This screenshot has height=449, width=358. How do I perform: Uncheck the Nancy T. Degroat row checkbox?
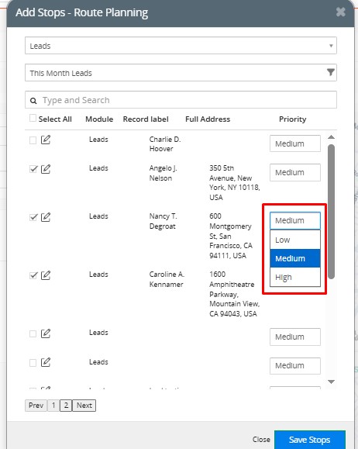pyautogui.click(x=33, y=217)
